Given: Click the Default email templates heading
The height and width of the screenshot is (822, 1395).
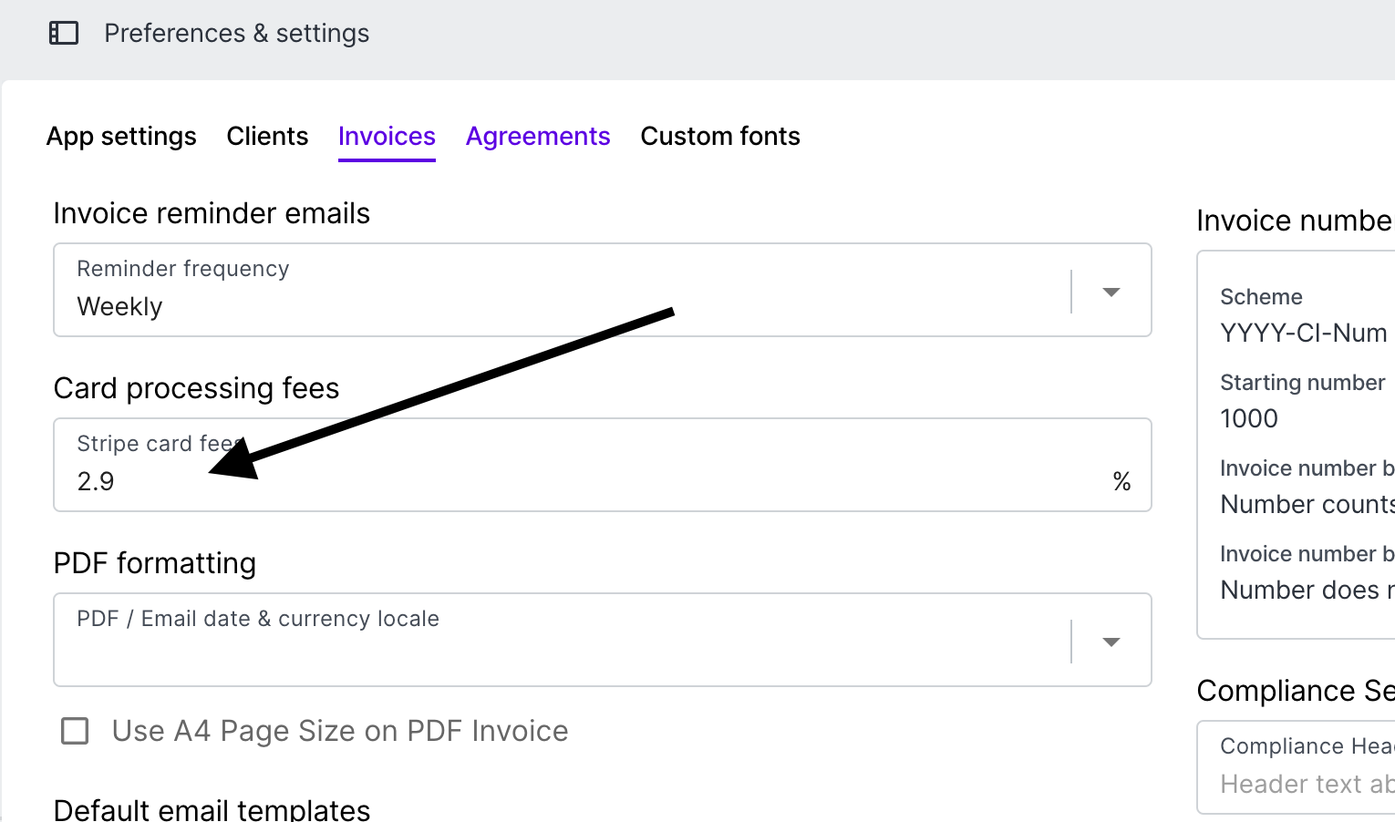Looking at the screenshot, I should coord(212,808).
